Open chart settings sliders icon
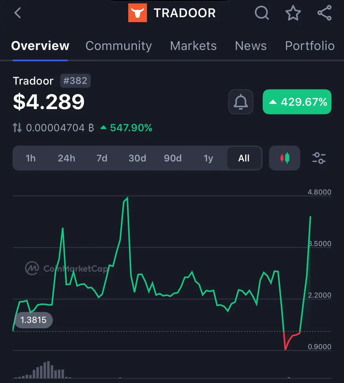Image resolution: width=344 pixels, height=383 pixels. tap(319, 158)
